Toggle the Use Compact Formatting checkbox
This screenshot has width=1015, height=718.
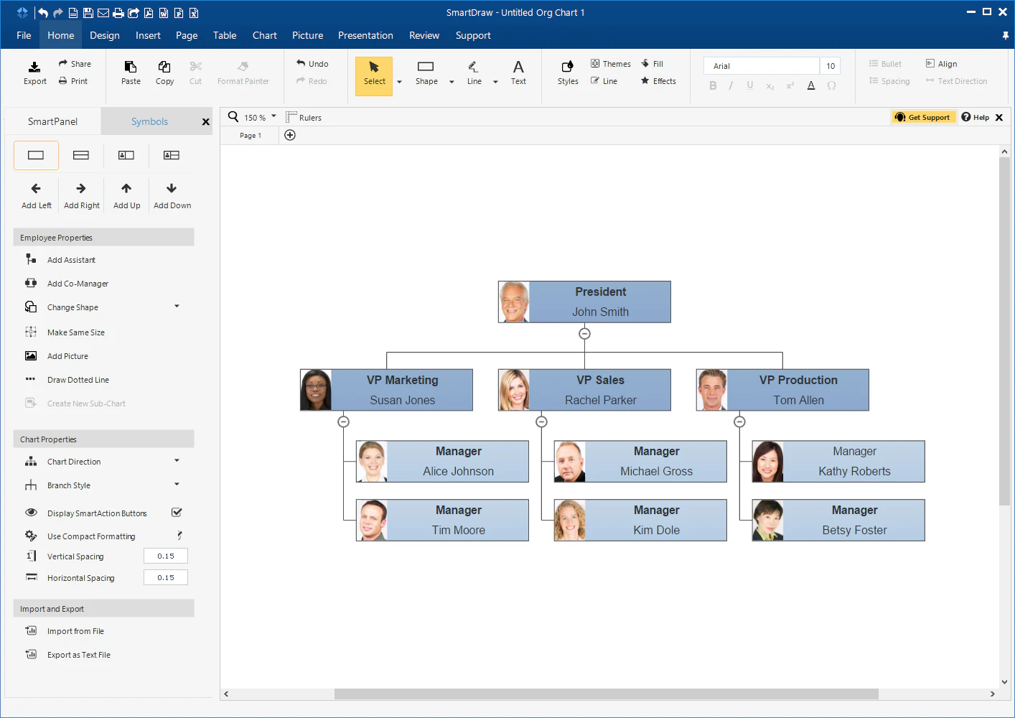[179, 536]
